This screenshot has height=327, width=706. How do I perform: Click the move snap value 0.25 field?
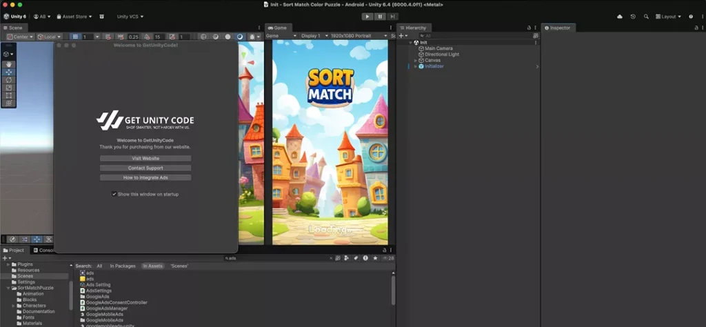(x=134, y=37)
